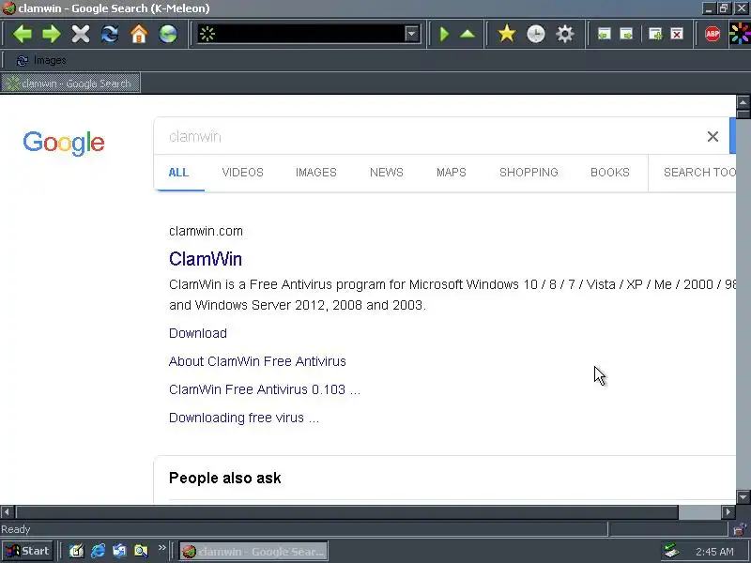This screenshot has height=563, width=751.
Task: Click the vertical scrollbar down arrow
Action: point(743,497)
